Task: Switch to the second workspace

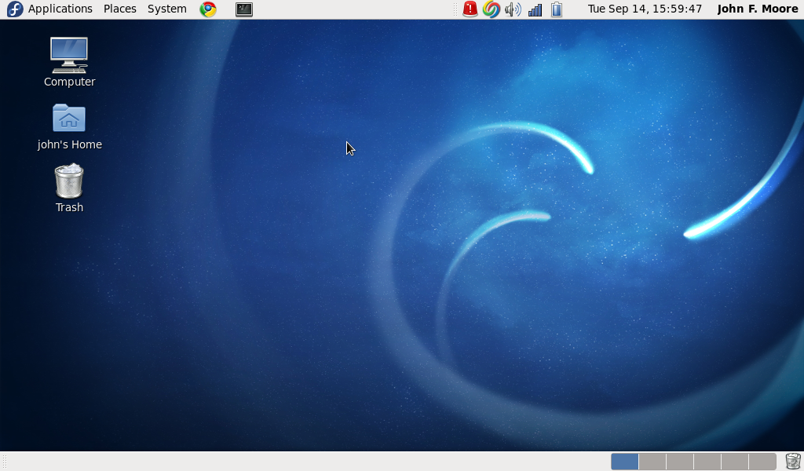Action: [x=652, y=462]
